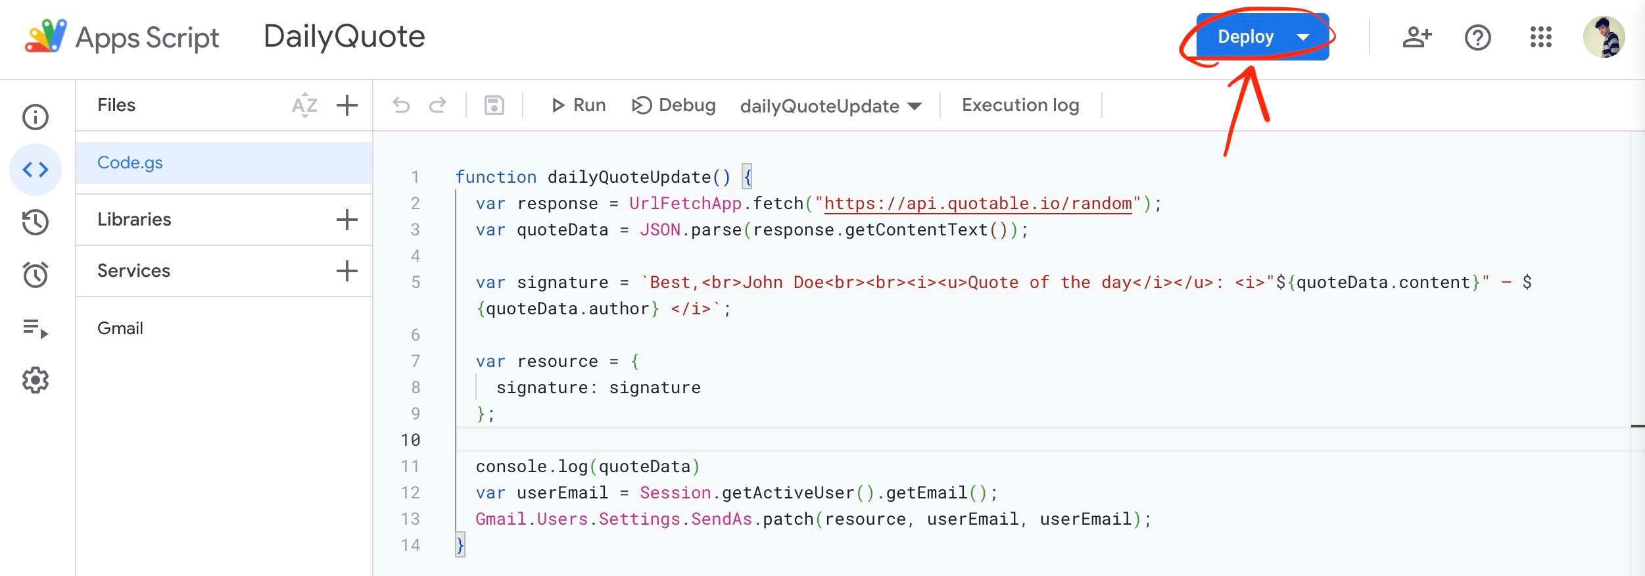
Task: Click the {quoteData.author} continuation line
Action: [603, 308]
